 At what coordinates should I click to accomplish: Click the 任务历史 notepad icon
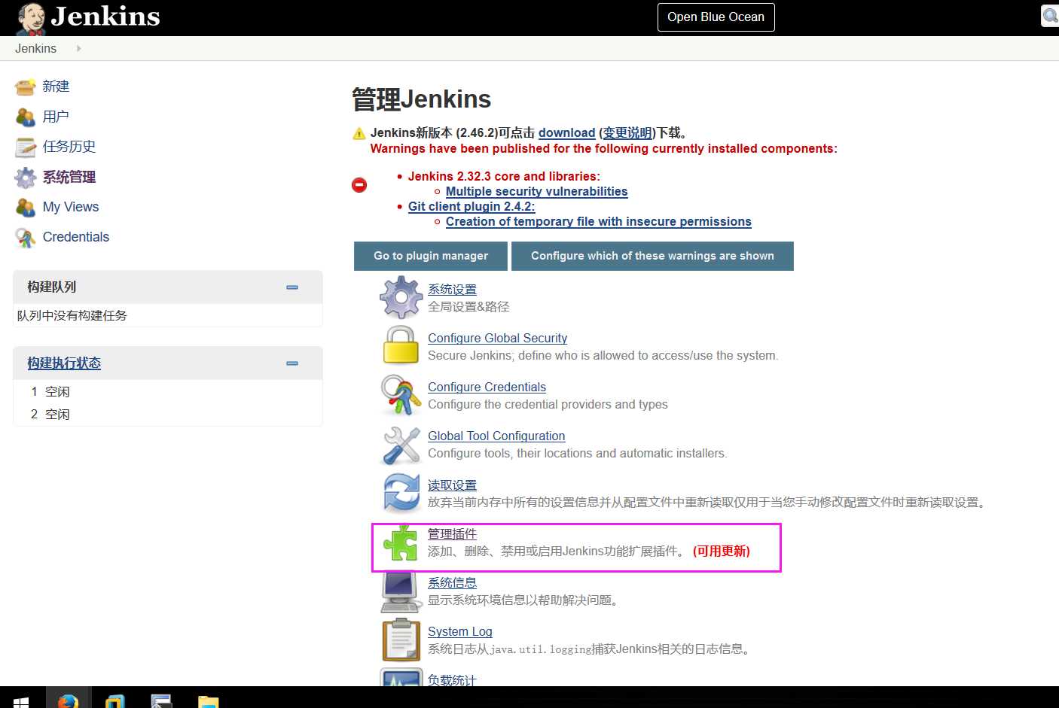(26, 147)
